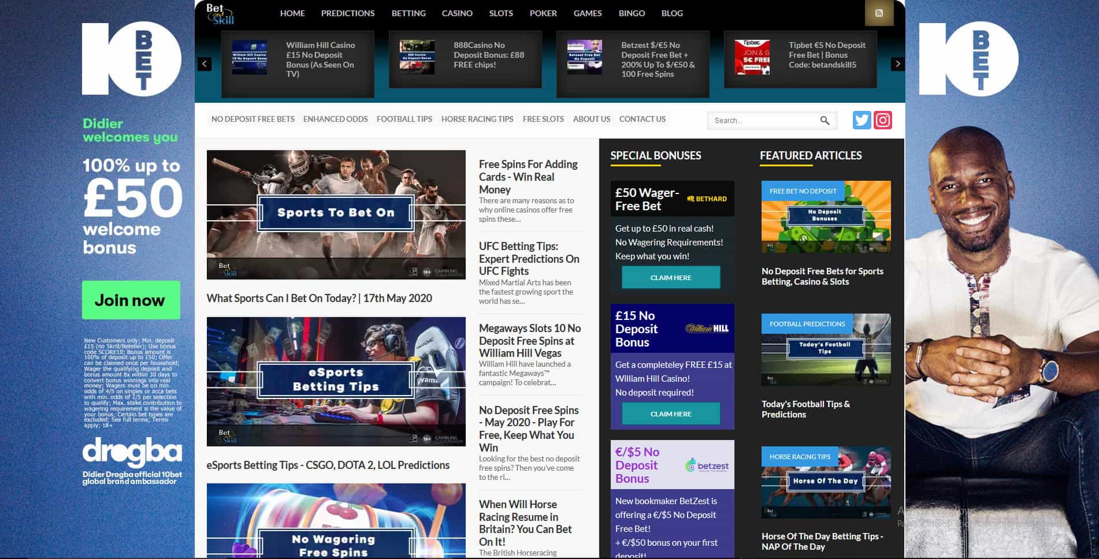Open the GAMES menu

[x=588, y=13]
